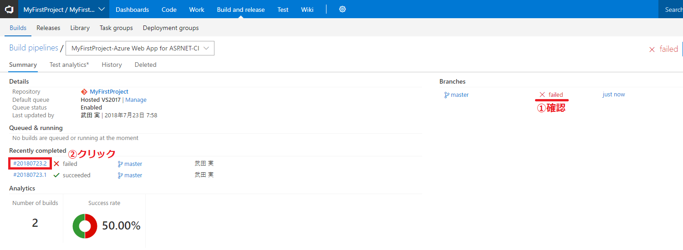
Task: Click the git repository icon beside MyFirstProject
Action: pos(84,92)
